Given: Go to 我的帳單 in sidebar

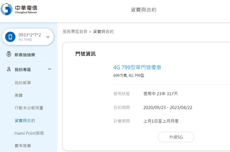Looking at the screenshot, I should [x=23, y=83].
